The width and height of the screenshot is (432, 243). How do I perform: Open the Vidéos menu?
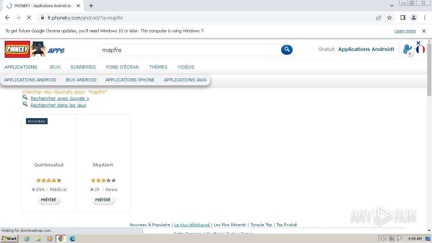[186, 67]
